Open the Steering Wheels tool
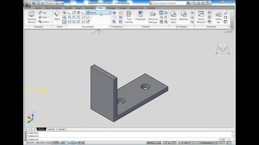Screen dimensions: 259x145 [32, 17]
